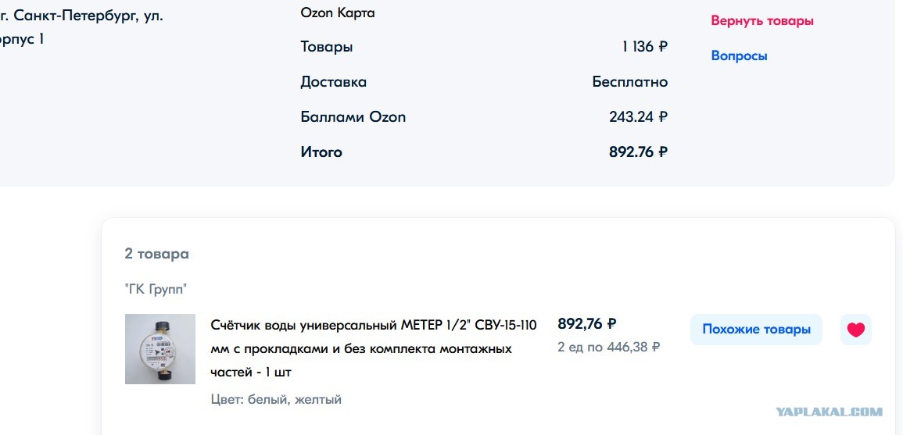Viewport: 903px width, 435px height.
Task: Click the YAPLAKAL.COM watermark
Action: [829, 412]
